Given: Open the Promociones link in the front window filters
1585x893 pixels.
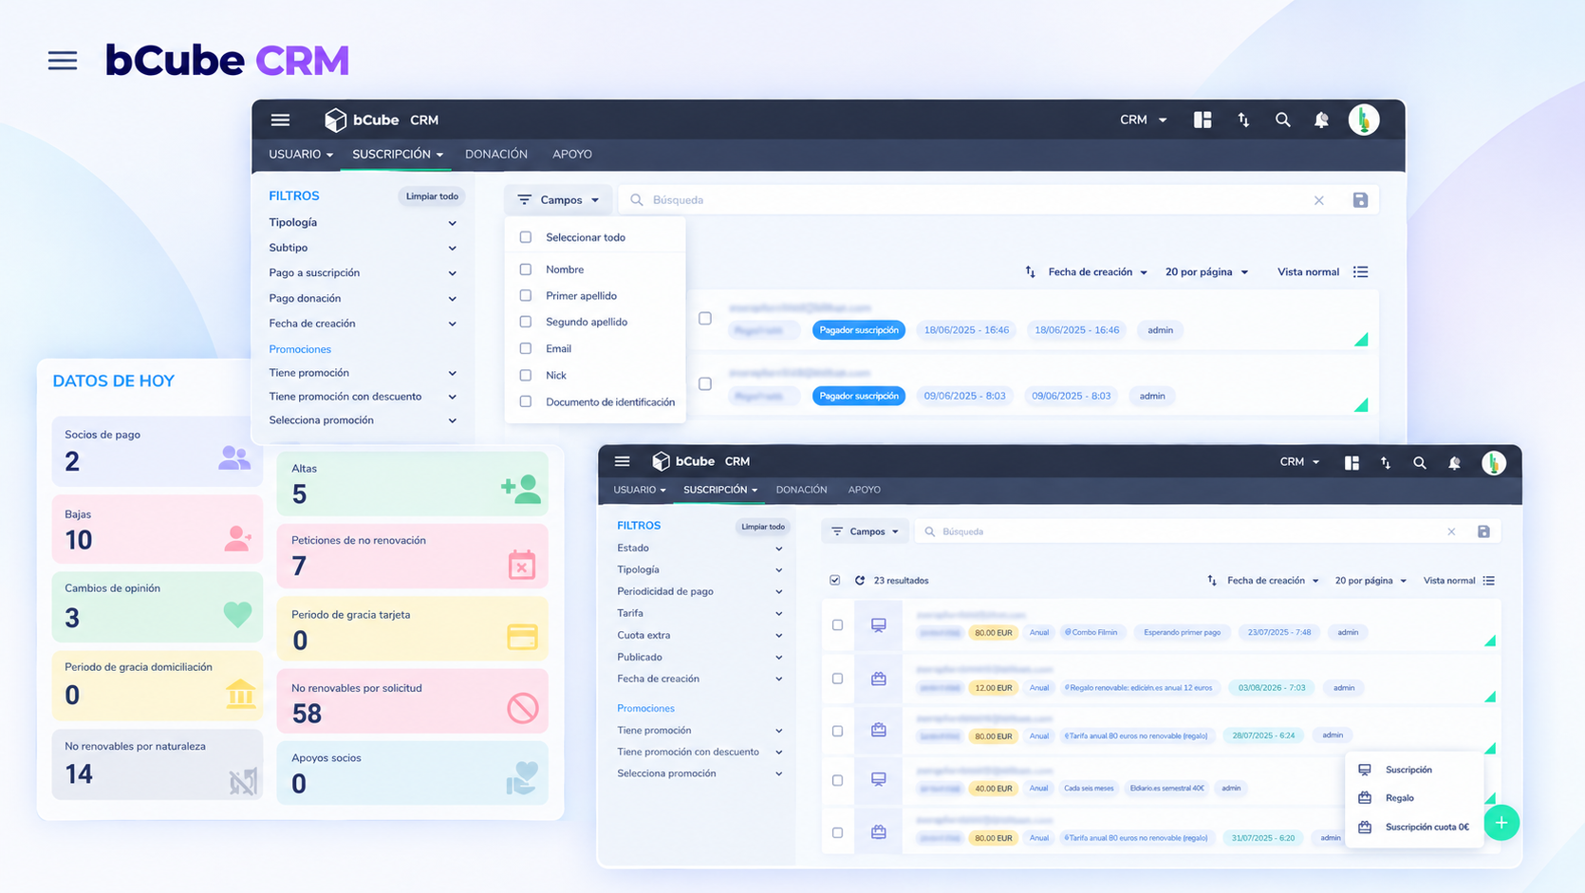Looking at the screenshot, I should click(x=645, y=708).
